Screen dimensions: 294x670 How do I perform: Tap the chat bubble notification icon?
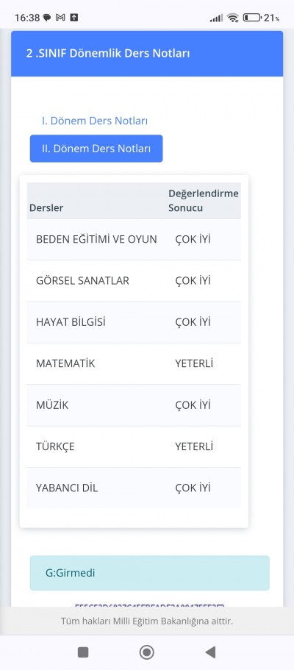pyautogui.click(x=47, y=18)
